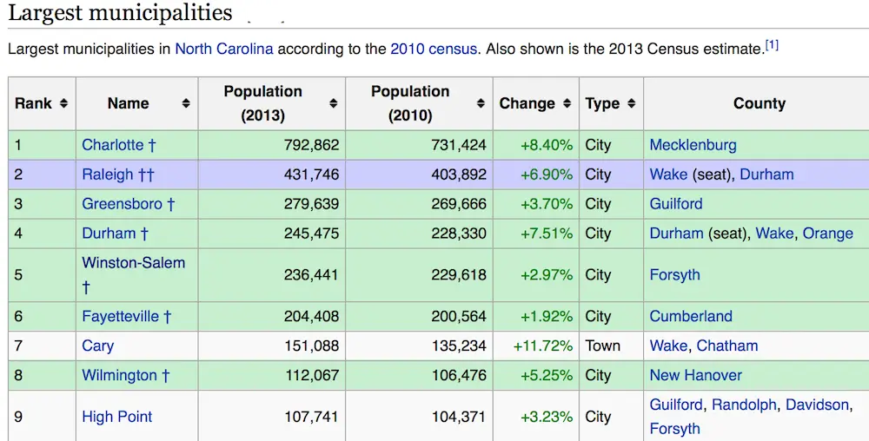Open Fayetteville city link
869x441 pixels.
click(x=120, y=316)
